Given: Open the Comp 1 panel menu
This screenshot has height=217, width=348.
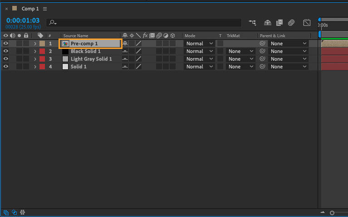Looking at the screenshot, I should pos(45,9).
